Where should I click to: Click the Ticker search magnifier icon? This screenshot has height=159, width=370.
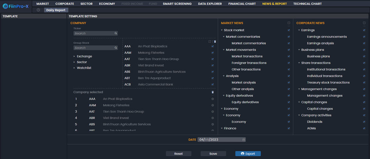point(116,33)
